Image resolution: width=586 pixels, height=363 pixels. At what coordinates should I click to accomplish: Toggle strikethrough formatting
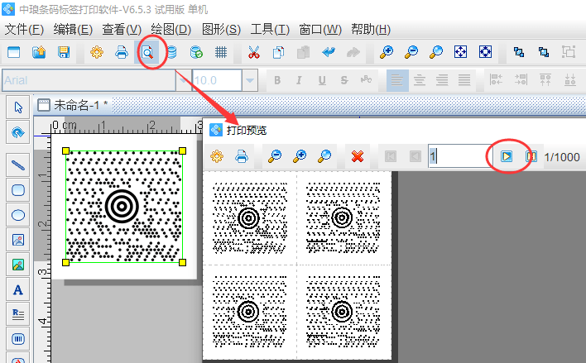point(344,80)
